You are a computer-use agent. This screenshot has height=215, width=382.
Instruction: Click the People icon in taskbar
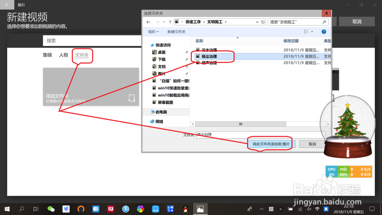[250, 209]
